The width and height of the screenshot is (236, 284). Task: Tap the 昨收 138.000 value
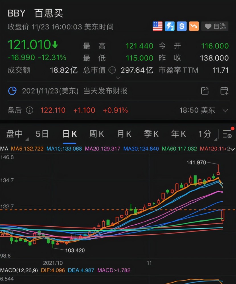click(214, 58)
